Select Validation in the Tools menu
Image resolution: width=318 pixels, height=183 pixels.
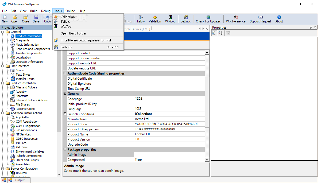88,17
